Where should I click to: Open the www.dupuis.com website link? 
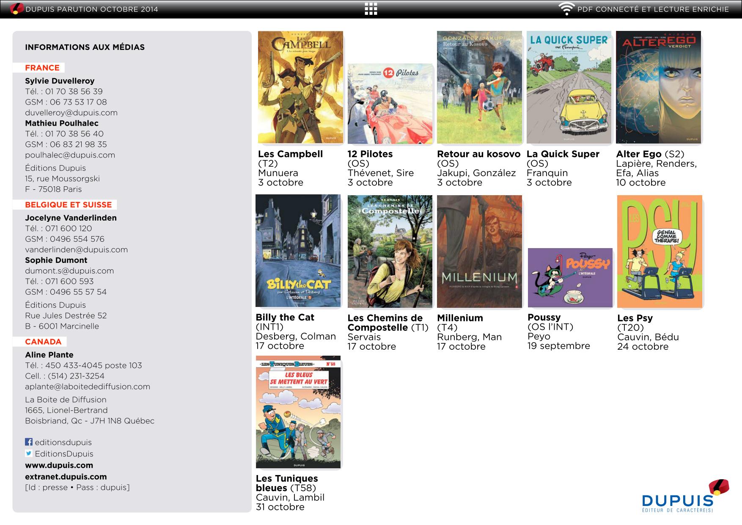tap(59, 465)
